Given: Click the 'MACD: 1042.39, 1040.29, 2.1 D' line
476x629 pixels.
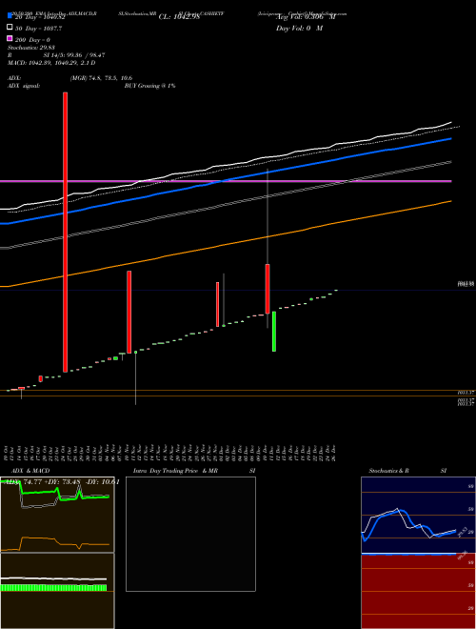Looking at the screenshot, I should coord(51,63).
